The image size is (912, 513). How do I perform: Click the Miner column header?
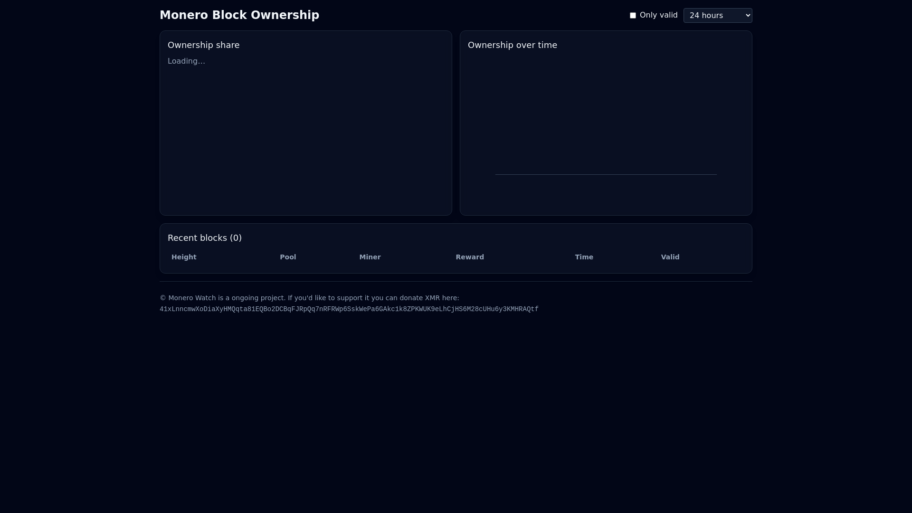pyautogui.click(x=370, y=257)
